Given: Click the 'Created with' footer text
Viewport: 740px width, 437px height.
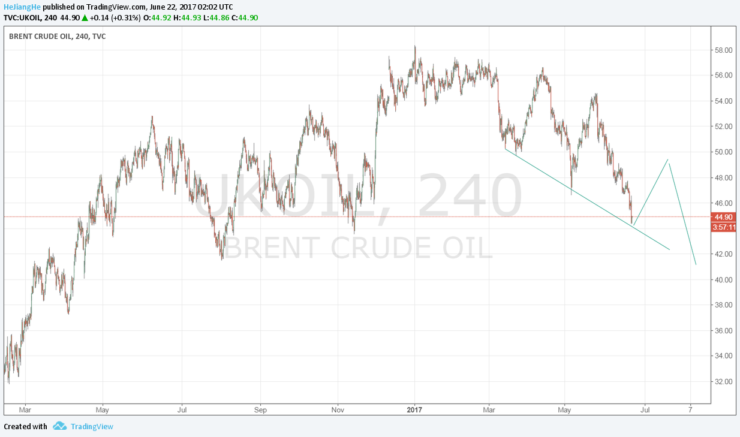Looking at the screenshot, I should (25, 426).
